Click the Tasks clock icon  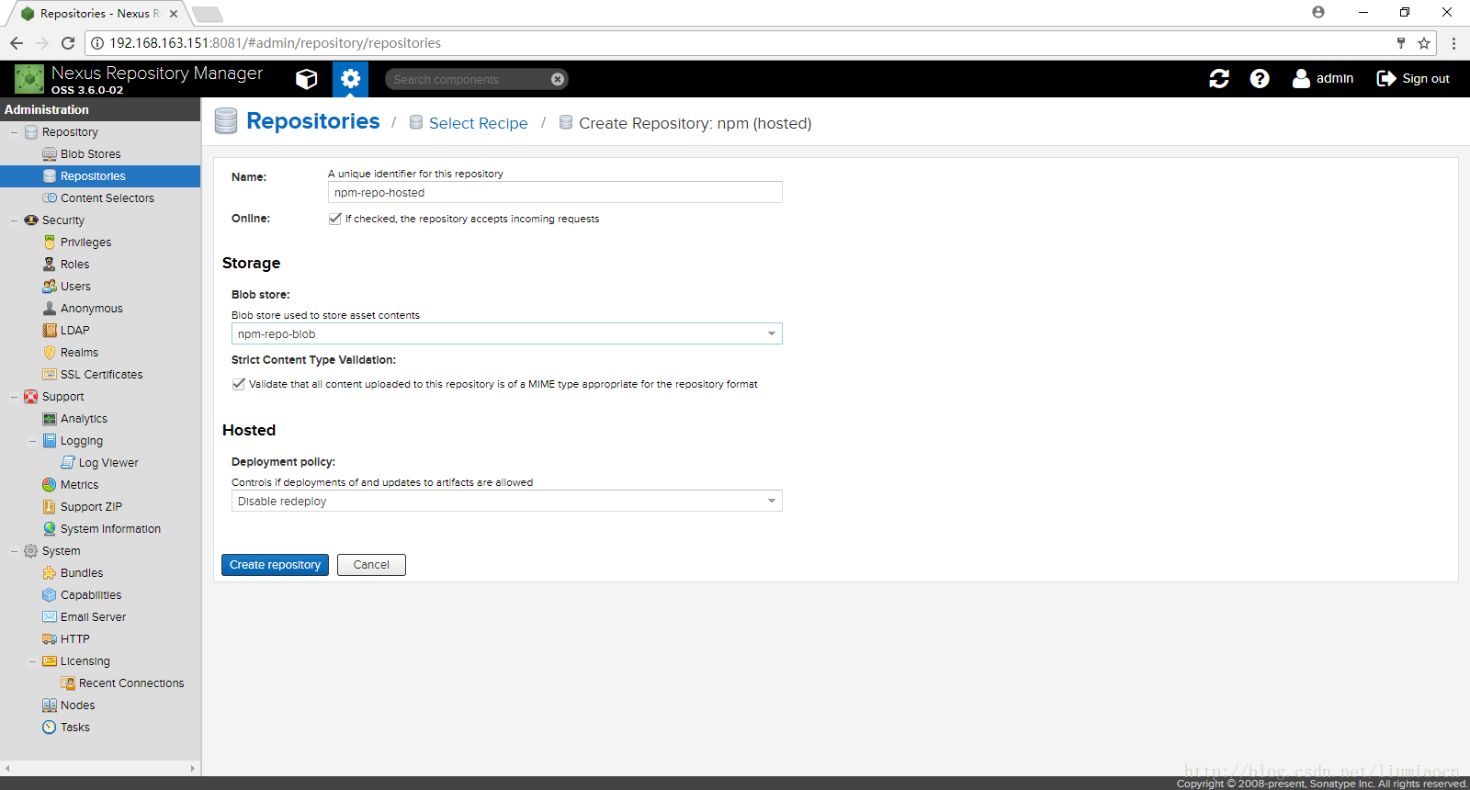pyautogui.click(x=50, y=728)
